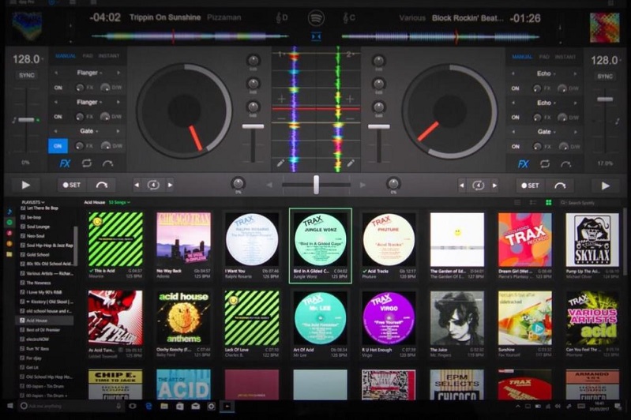The height and width of the screenshot is (420, 631).
Task: Click the Search Spotify field
Action: coord(590,203)
